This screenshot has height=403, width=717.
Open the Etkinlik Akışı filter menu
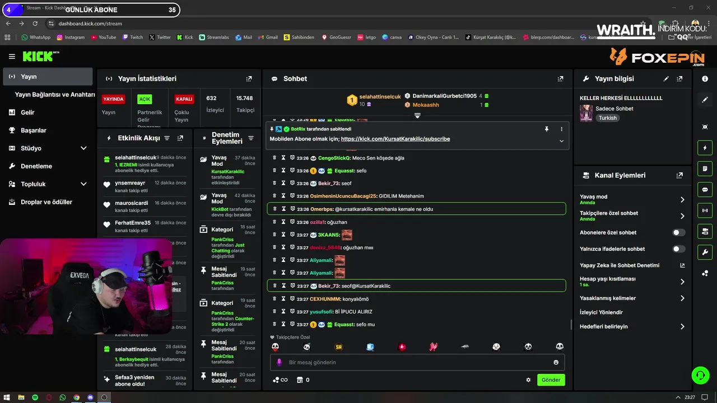point(166,138)
